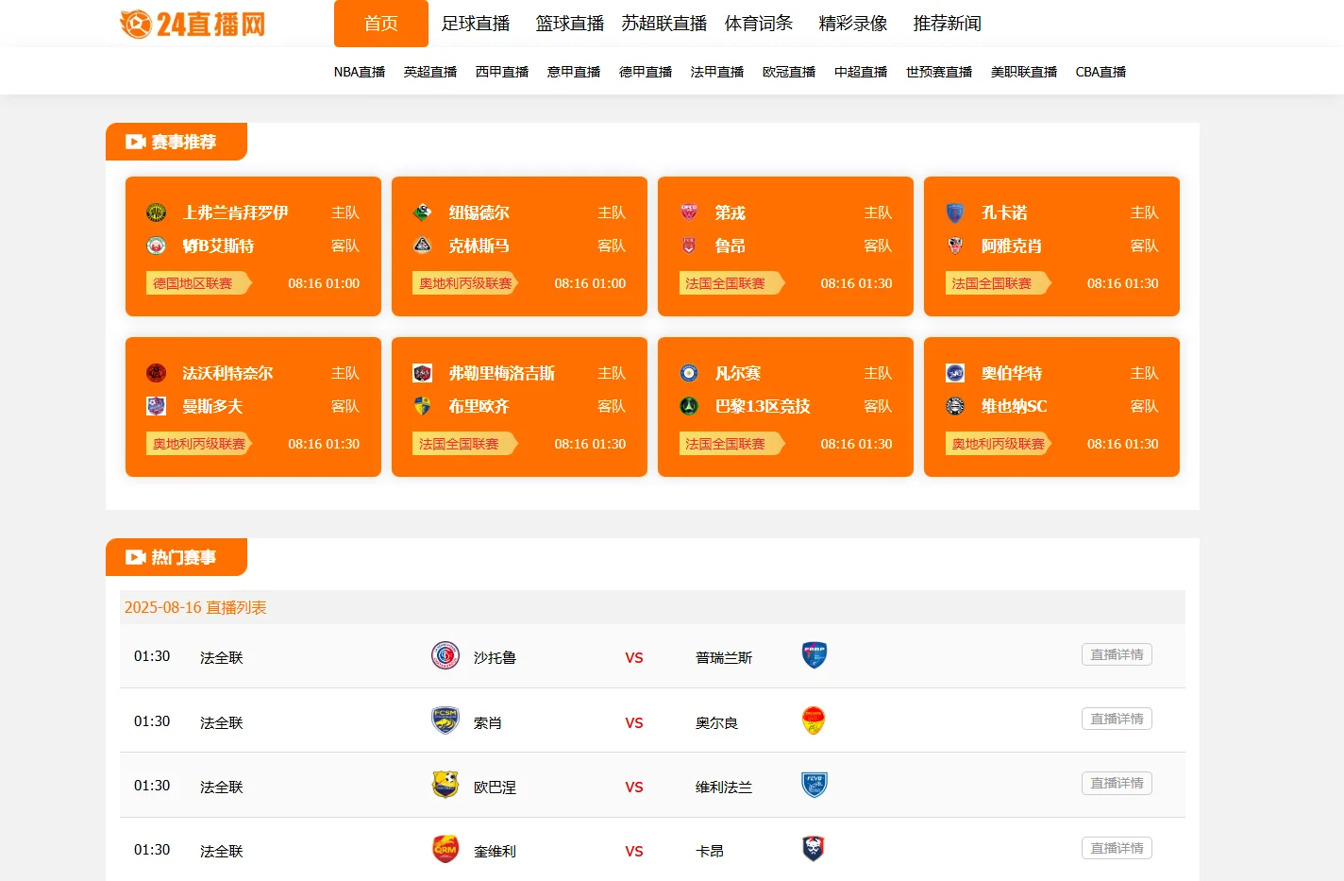Image resolution: width=1344 pixels, height=881 pixels.
Task: Click 法国全国联赛 tag on 第戎 card
Action: [x=731, y=283]
